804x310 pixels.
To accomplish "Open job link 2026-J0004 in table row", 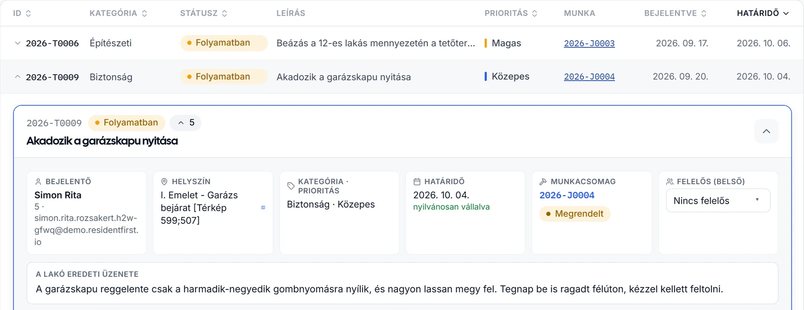I will (589, 77).
